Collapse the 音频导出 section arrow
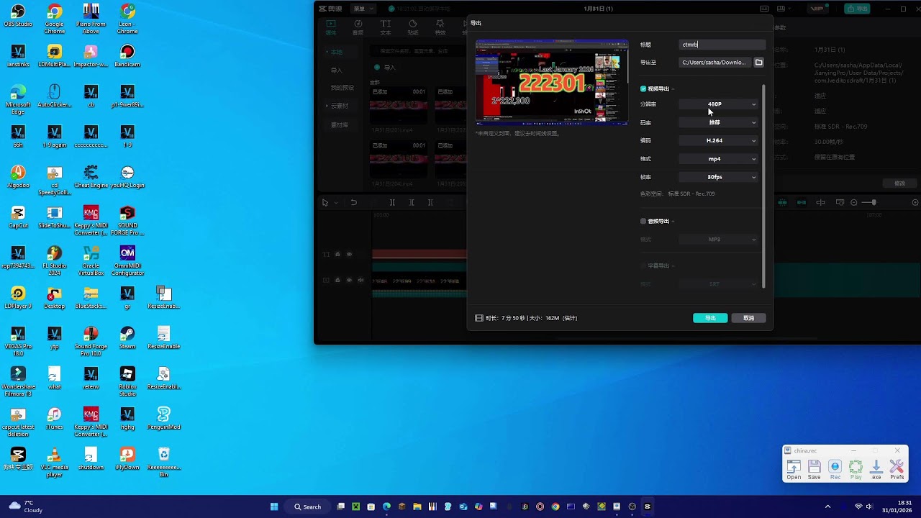Viewport: 921px width, 518px height. tap(673, 221)
